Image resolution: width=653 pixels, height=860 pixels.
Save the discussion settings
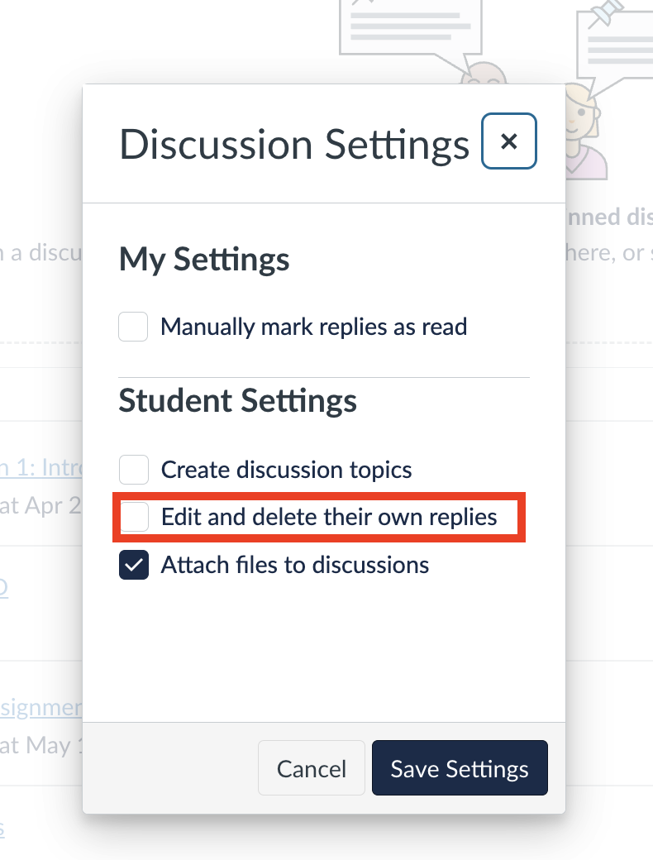[460, 768]
